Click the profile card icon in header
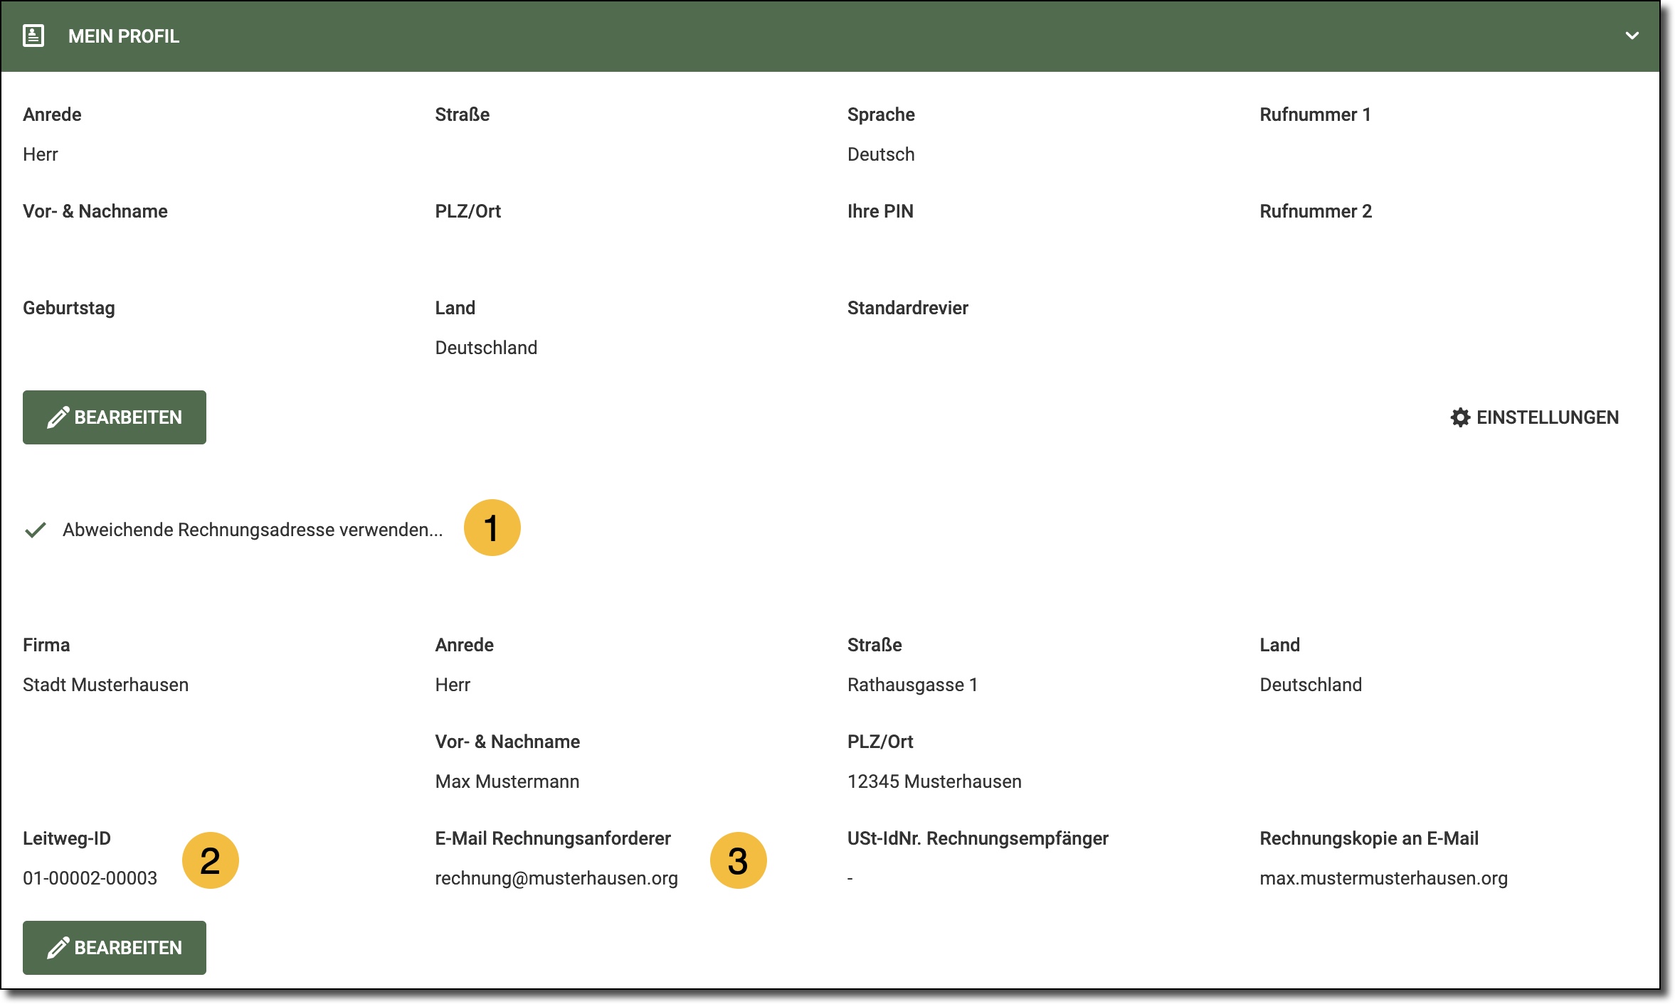1675x1004 pixels. point(33,36)
